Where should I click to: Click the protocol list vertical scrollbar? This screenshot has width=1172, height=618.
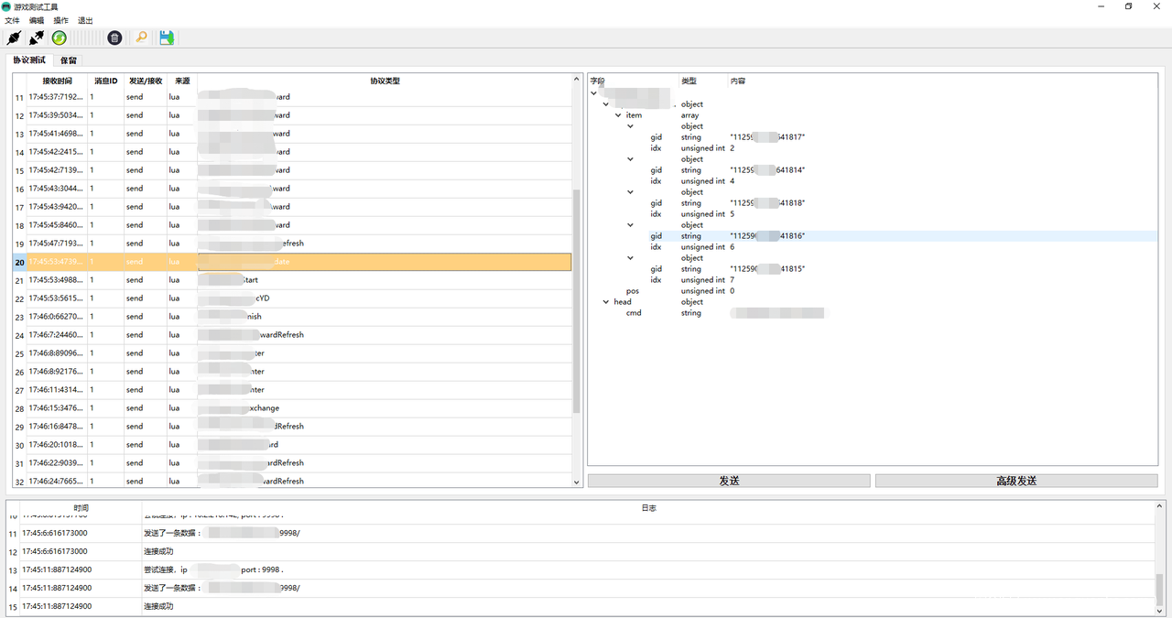point(577,300)
